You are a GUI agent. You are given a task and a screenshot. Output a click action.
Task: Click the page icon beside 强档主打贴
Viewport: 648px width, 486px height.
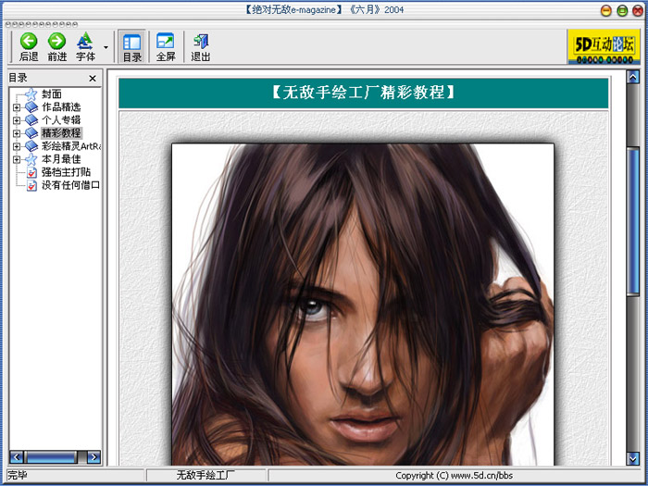[31, 172]
